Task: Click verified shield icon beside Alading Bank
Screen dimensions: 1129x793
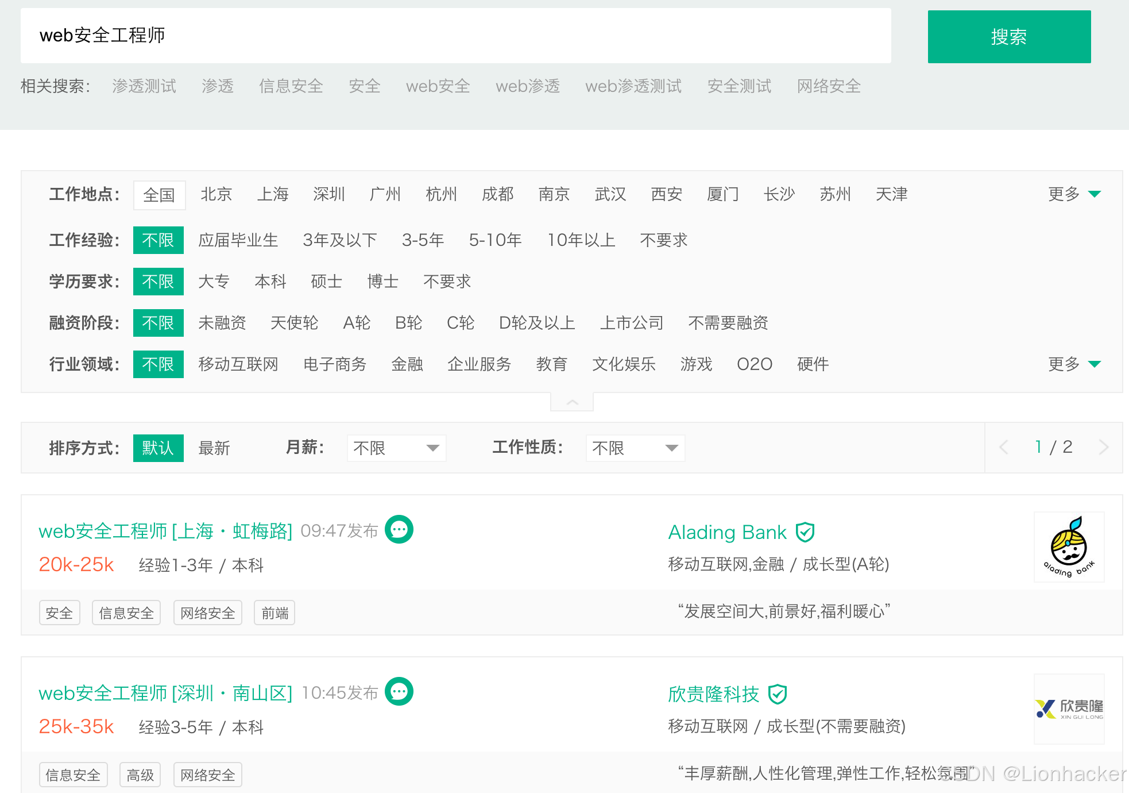Action: pos(805,532)
